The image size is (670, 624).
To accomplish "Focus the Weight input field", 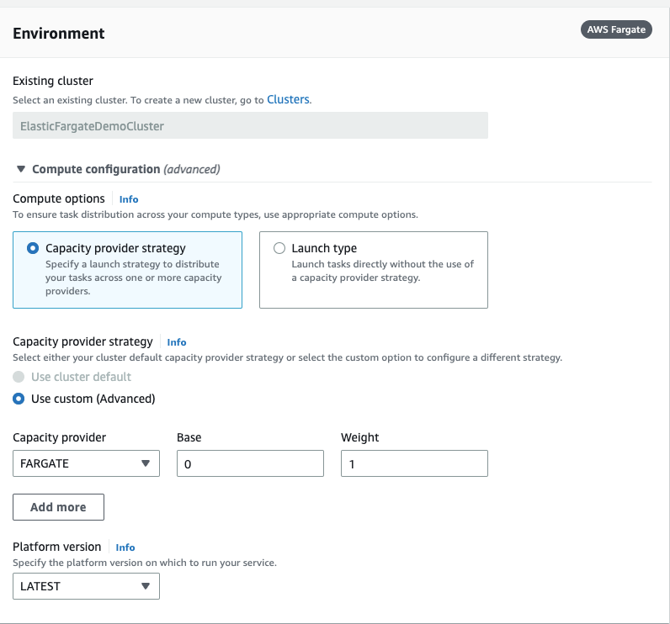I will pos(414,463).
